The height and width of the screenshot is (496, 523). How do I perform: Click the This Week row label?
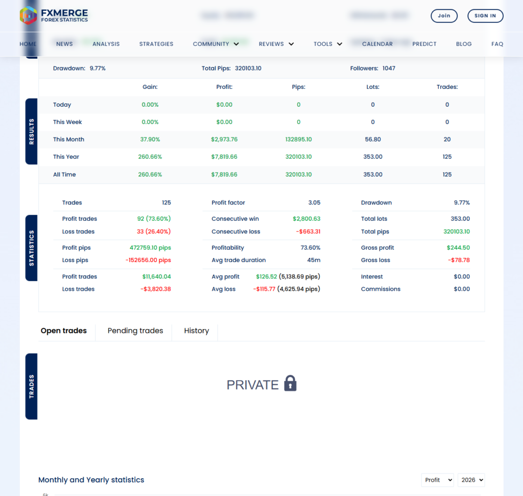67,122
